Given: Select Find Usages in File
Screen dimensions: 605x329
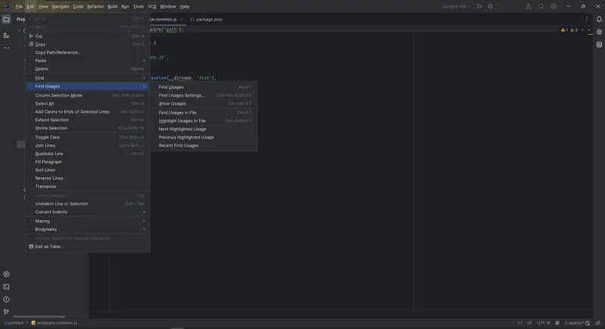Looking at the screenshot, I should tap(178, 112).
